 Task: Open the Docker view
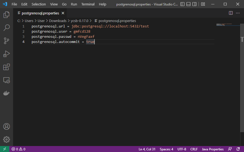[6, 93]
